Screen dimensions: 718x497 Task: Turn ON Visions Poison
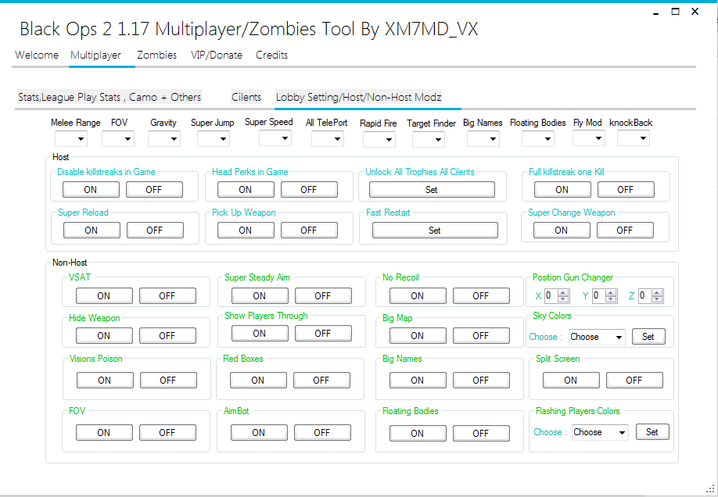point(105,380)
